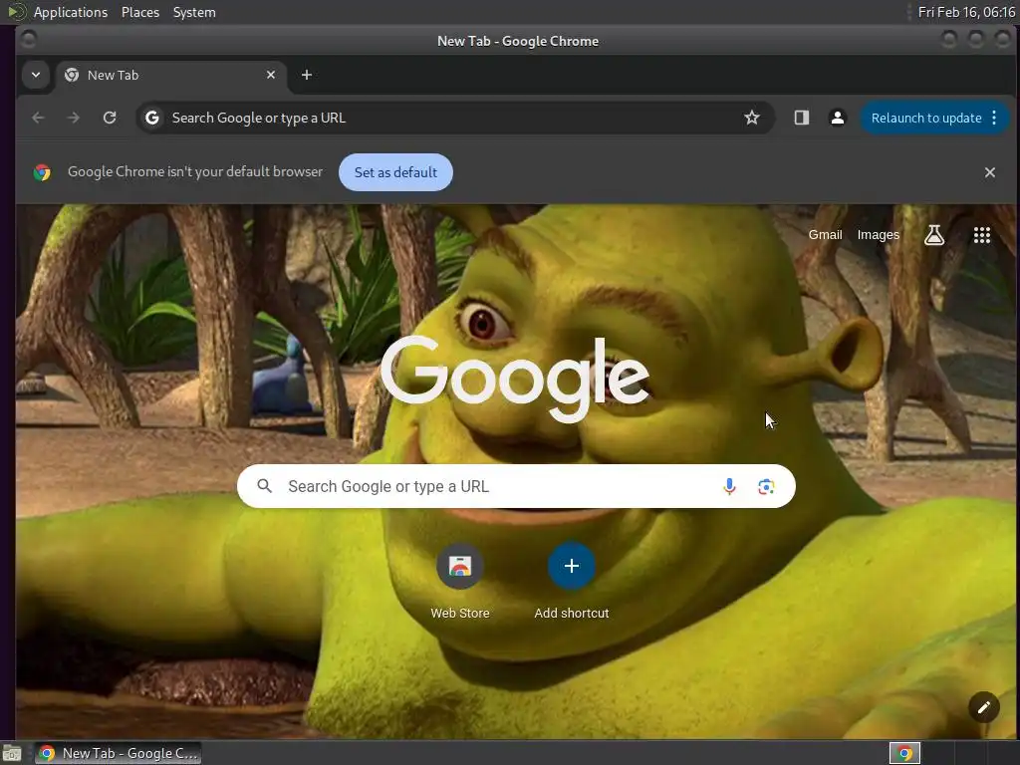Click the Add shortcut button
This screenshot has height=765, width=1020.
pyautogui.click(x=571, y=566)
